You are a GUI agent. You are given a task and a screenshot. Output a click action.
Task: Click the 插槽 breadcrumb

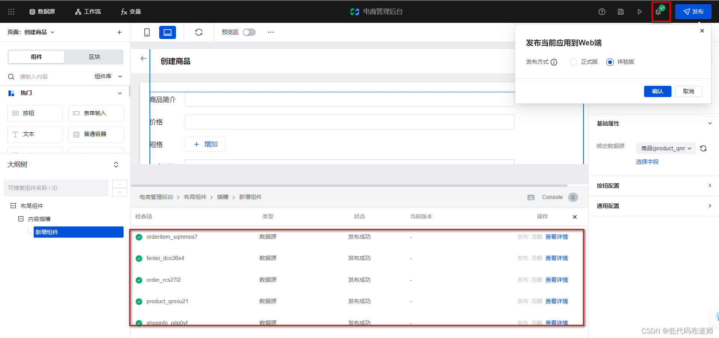coord(223,197)
